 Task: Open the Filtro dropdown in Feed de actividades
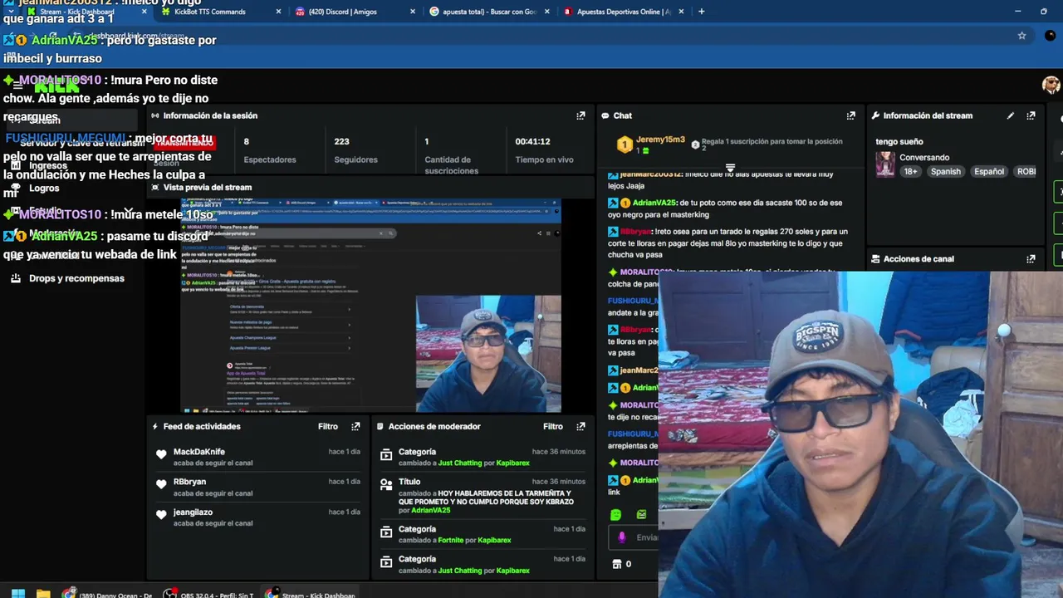(x=328, y=427)
